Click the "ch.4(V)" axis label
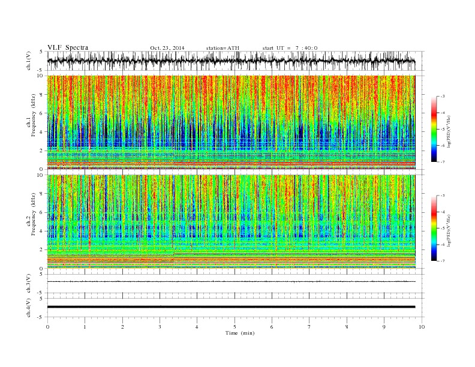This screenshot has width=475, height=367. coord(29,308)
